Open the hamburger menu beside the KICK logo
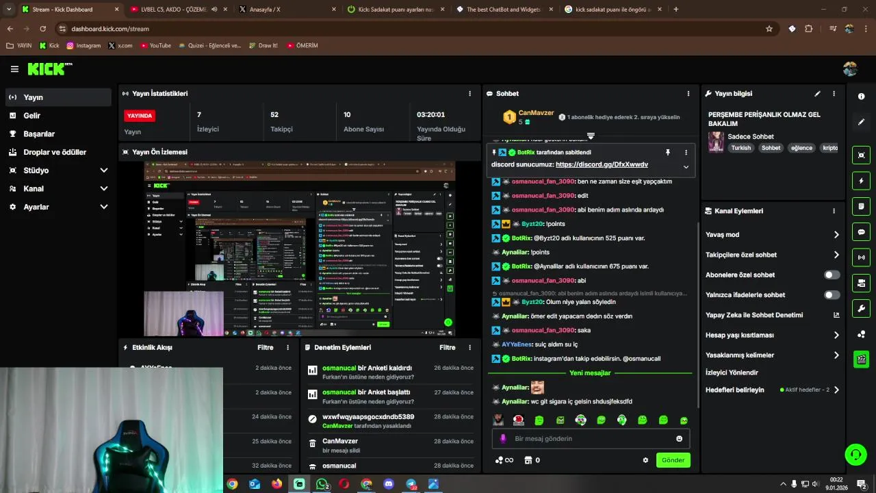 [14, 69]
